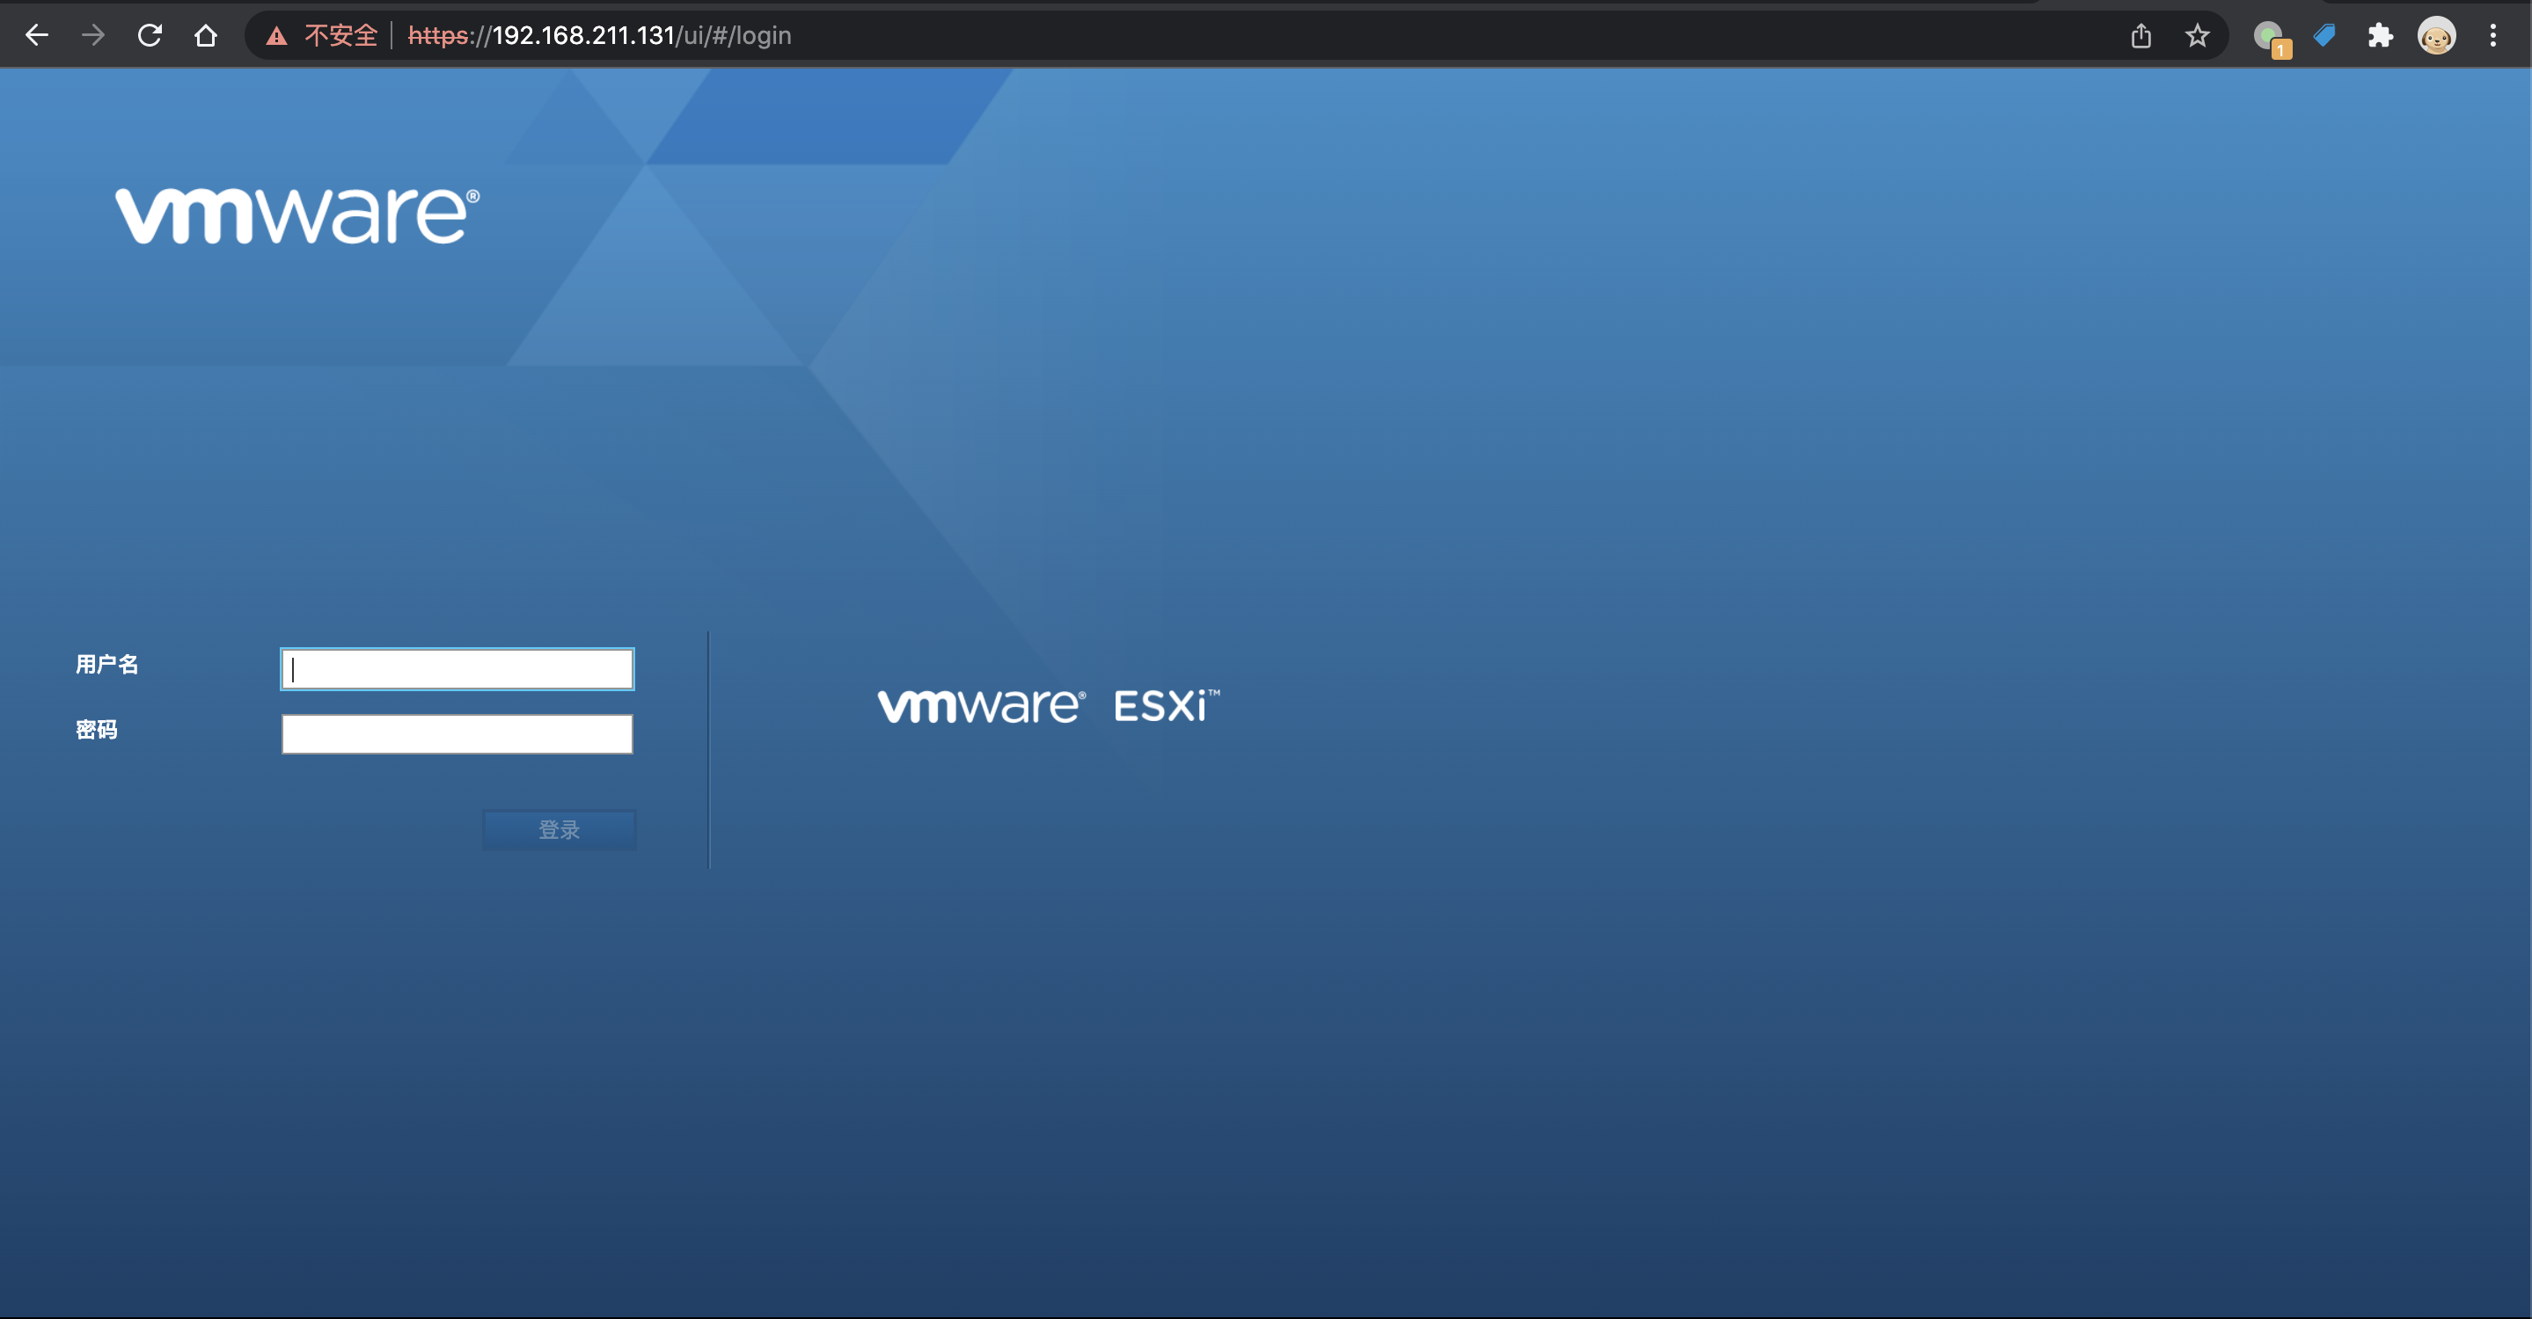Bookmark this page with the star icon
2532x1319 pixels.
click(2198, 35)
